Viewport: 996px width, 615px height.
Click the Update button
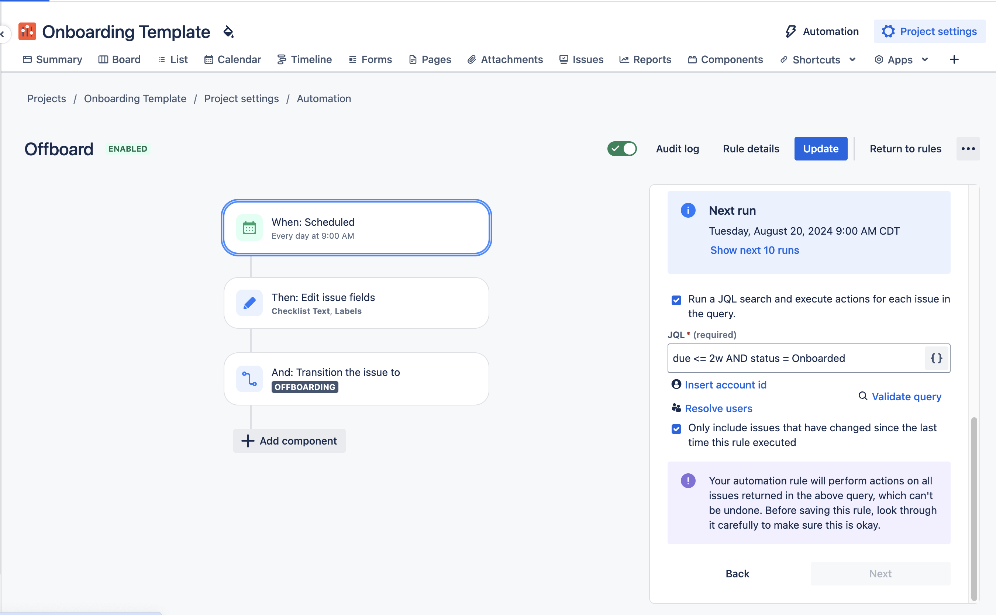tap(821, 149)
